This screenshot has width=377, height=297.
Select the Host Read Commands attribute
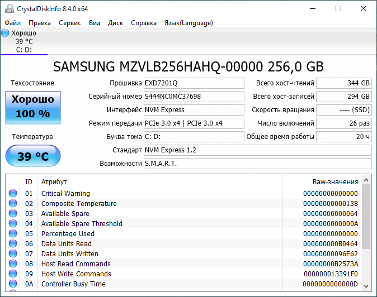[x=76, y=264]
